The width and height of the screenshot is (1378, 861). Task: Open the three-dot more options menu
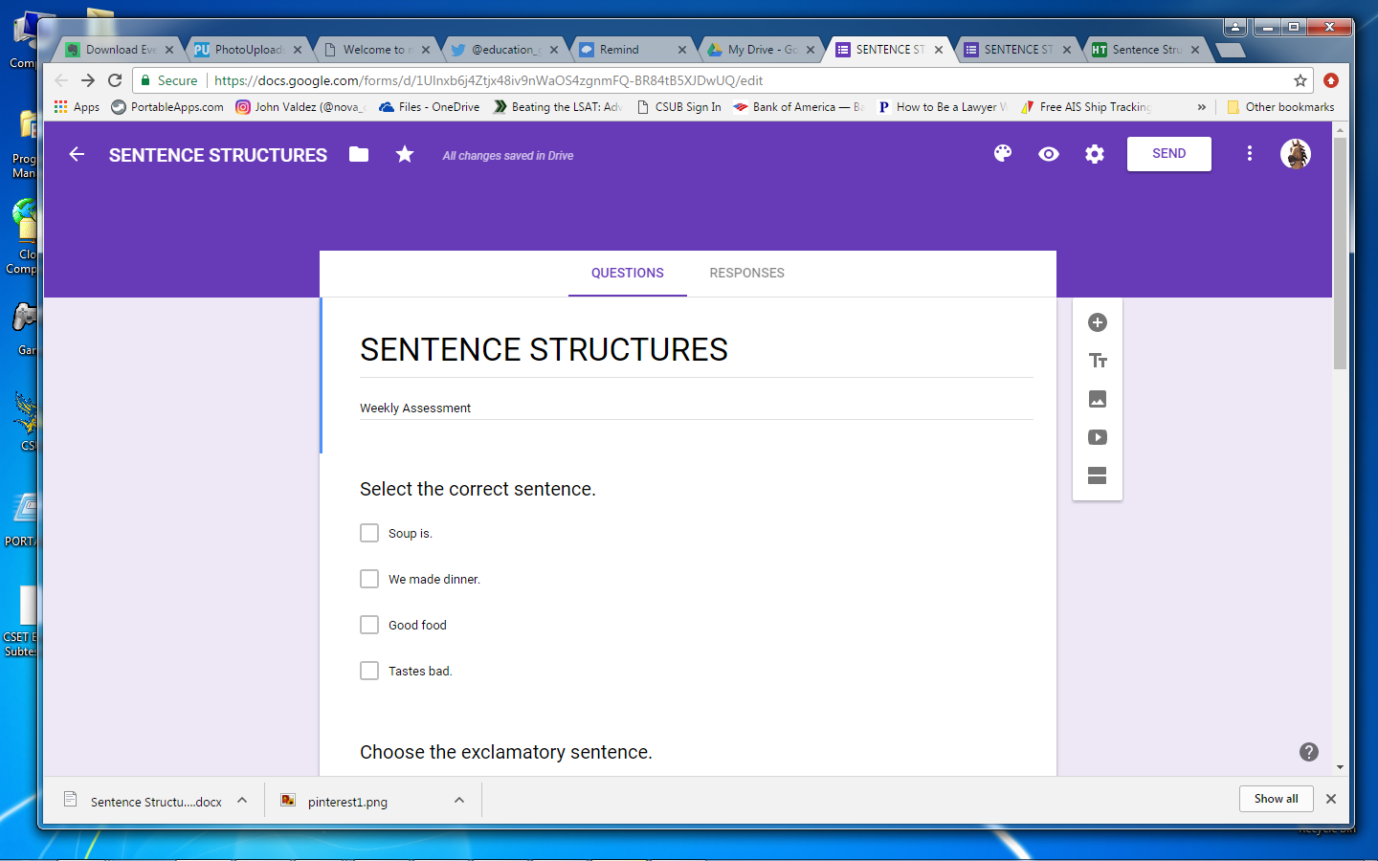click(x=1249, y=154)
